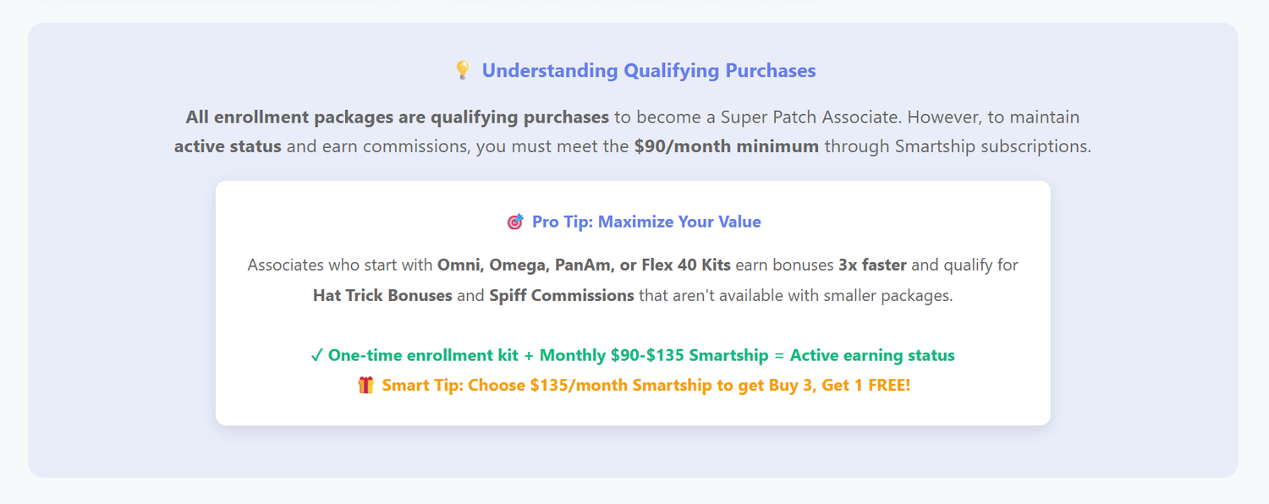Click the gift box icon beside Smart Tip
1269x504 pixels.
tap(365, 386)
